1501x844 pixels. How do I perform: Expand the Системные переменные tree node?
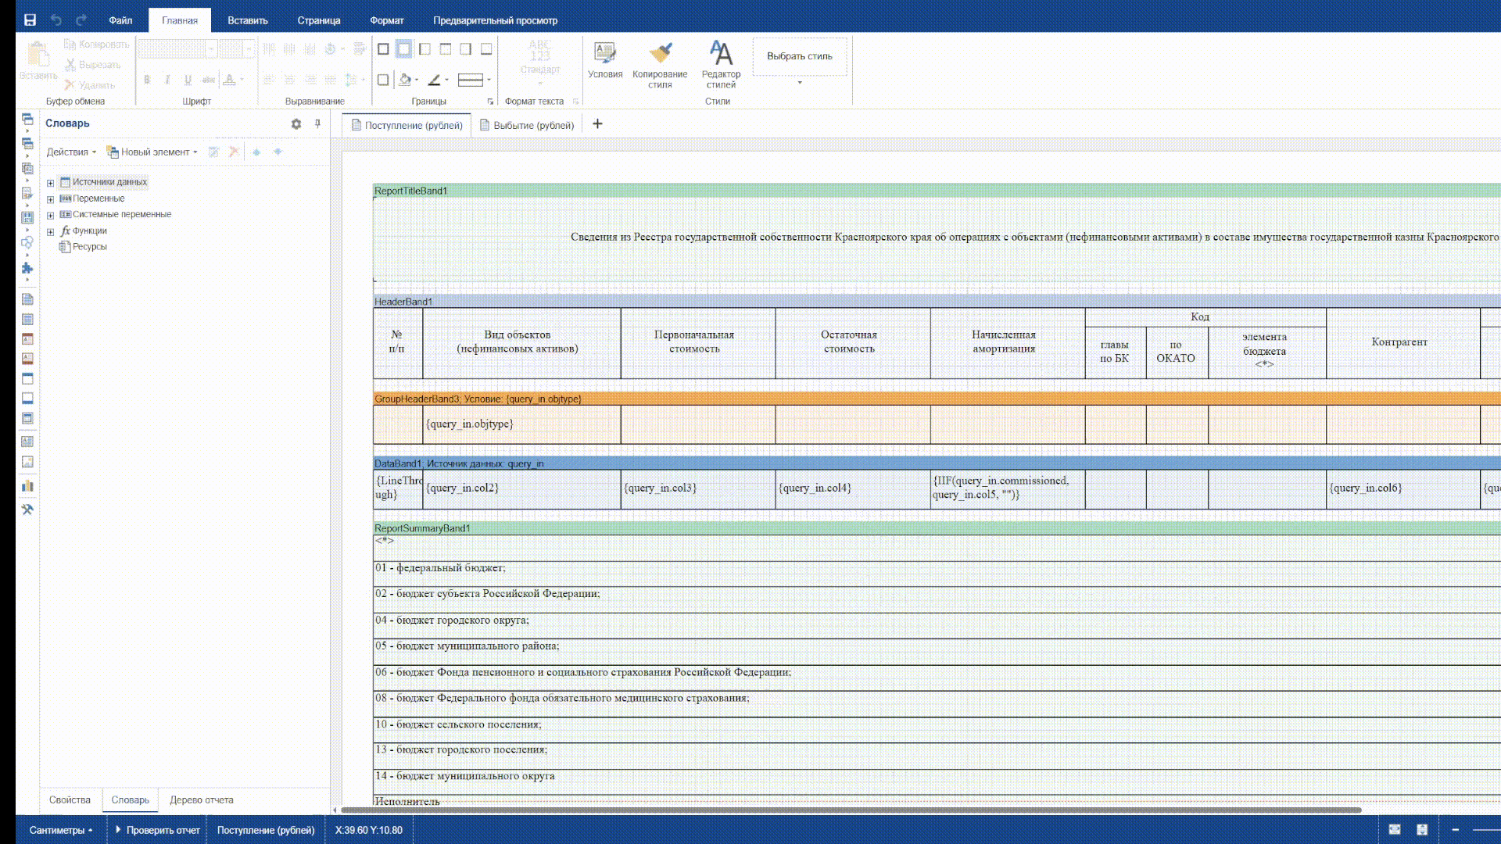50,215
